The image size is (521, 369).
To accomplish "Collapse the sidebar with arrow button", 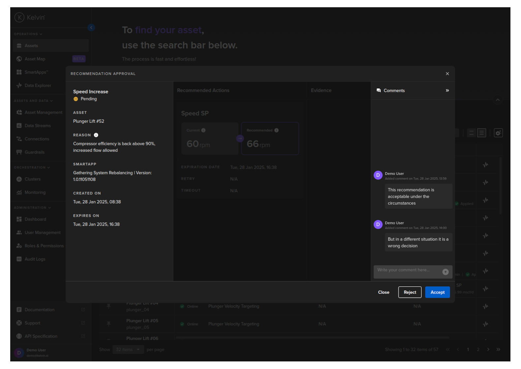I will pyautogui.click(x=91, y=28).
